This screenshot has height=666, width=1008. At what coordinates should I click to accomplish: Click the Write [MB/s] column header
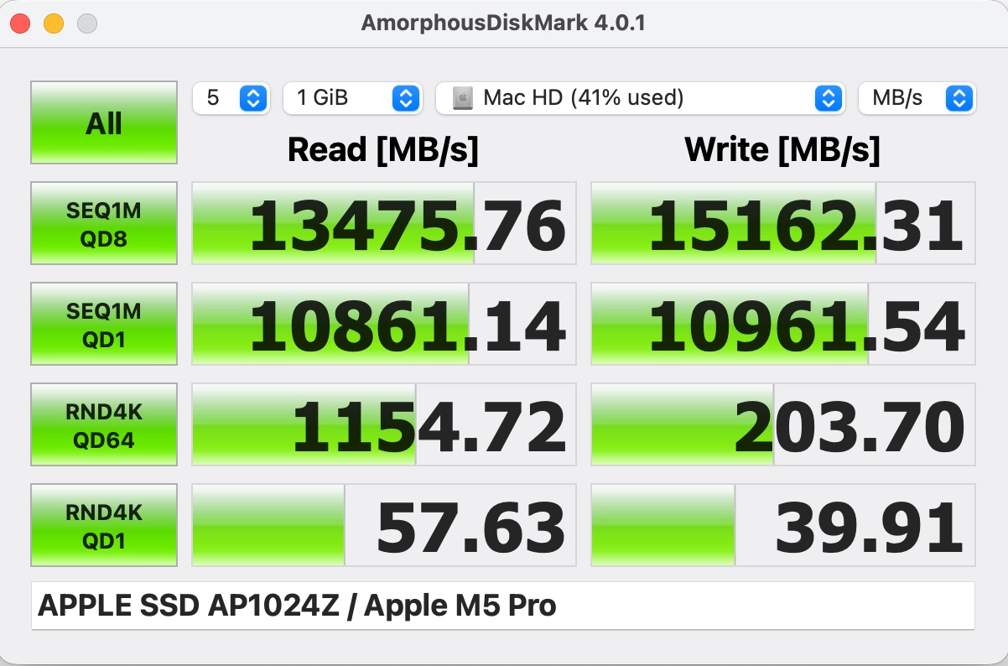coord(782,150)
